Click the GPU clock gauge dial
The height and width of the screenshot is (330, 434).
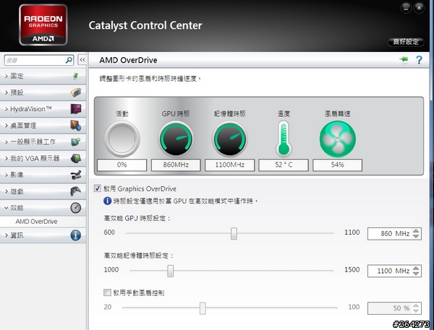[176, 139]
